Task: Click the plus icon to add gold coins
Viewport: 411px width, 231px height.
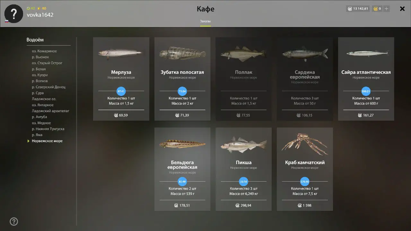Action: coord(386,9)
